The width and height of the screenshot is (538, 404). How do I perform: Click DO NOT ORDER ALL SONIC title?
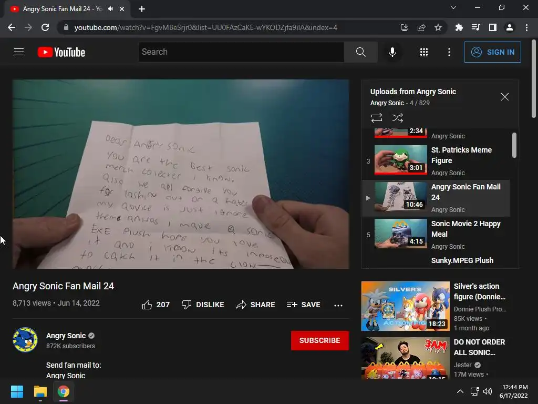point(479,347)
